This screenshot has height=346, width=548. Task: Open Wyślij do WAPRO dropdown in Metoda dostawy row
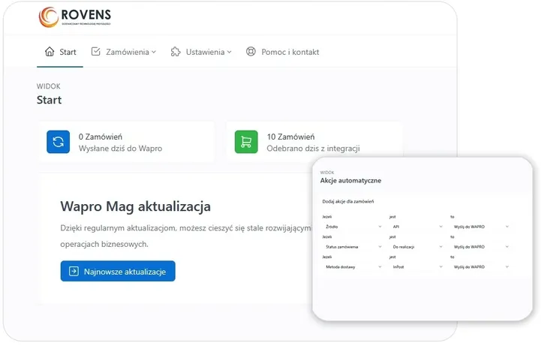pos(480,267)
